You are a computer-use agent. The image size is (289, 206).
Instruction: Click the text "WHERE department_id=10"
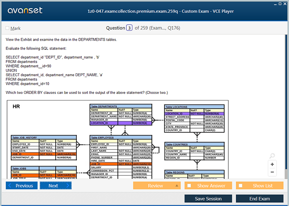[x=28, y=84]
